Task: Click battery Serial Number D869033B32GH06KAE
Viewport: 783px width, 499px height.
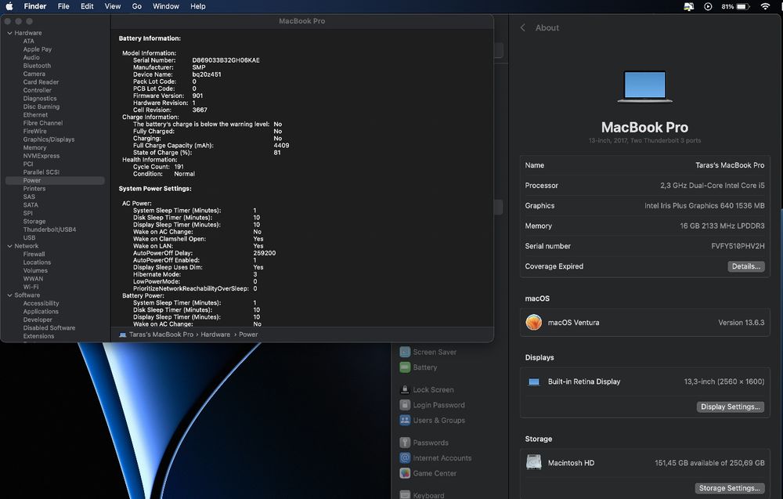Action: (226, 60)
